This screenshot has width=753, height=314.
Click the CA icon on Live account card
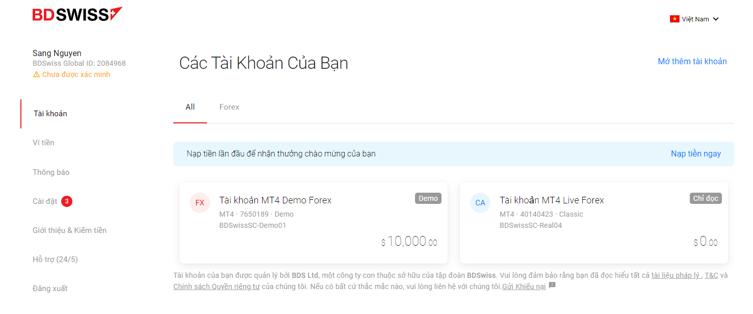[480, 203]
